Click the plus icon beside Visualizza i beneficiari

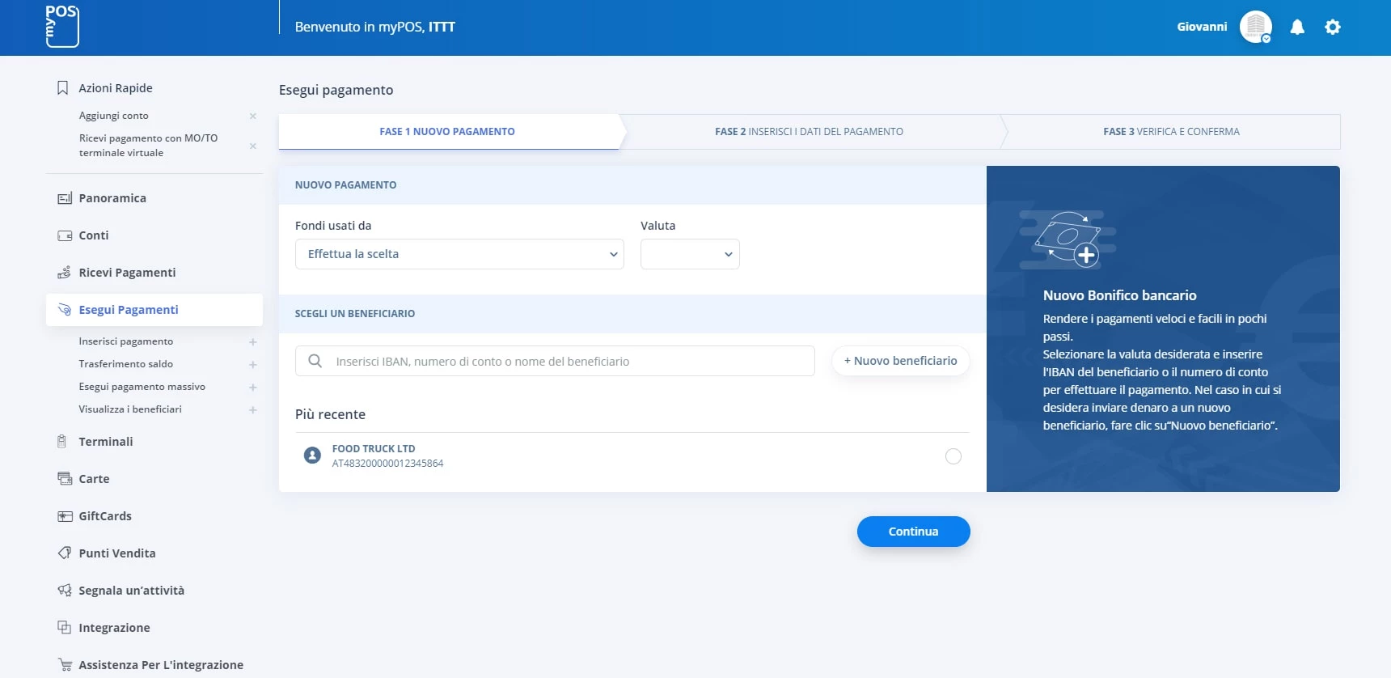[253, 410]
